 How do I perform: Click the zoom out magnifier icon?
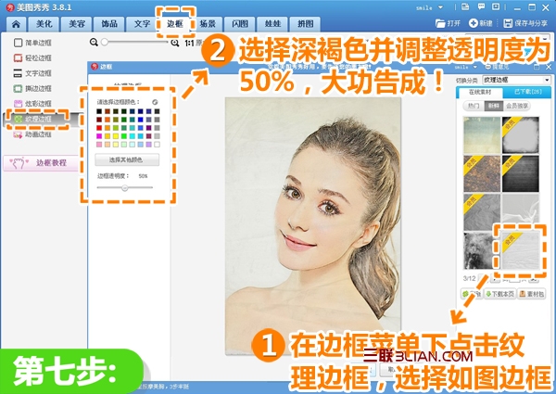click(94, 43)
